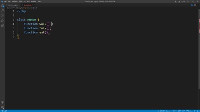The width and height of the screenshot is (200, 112).
Task: Change Spaces: 4 indentation setting
Action: tap(169, 111)
